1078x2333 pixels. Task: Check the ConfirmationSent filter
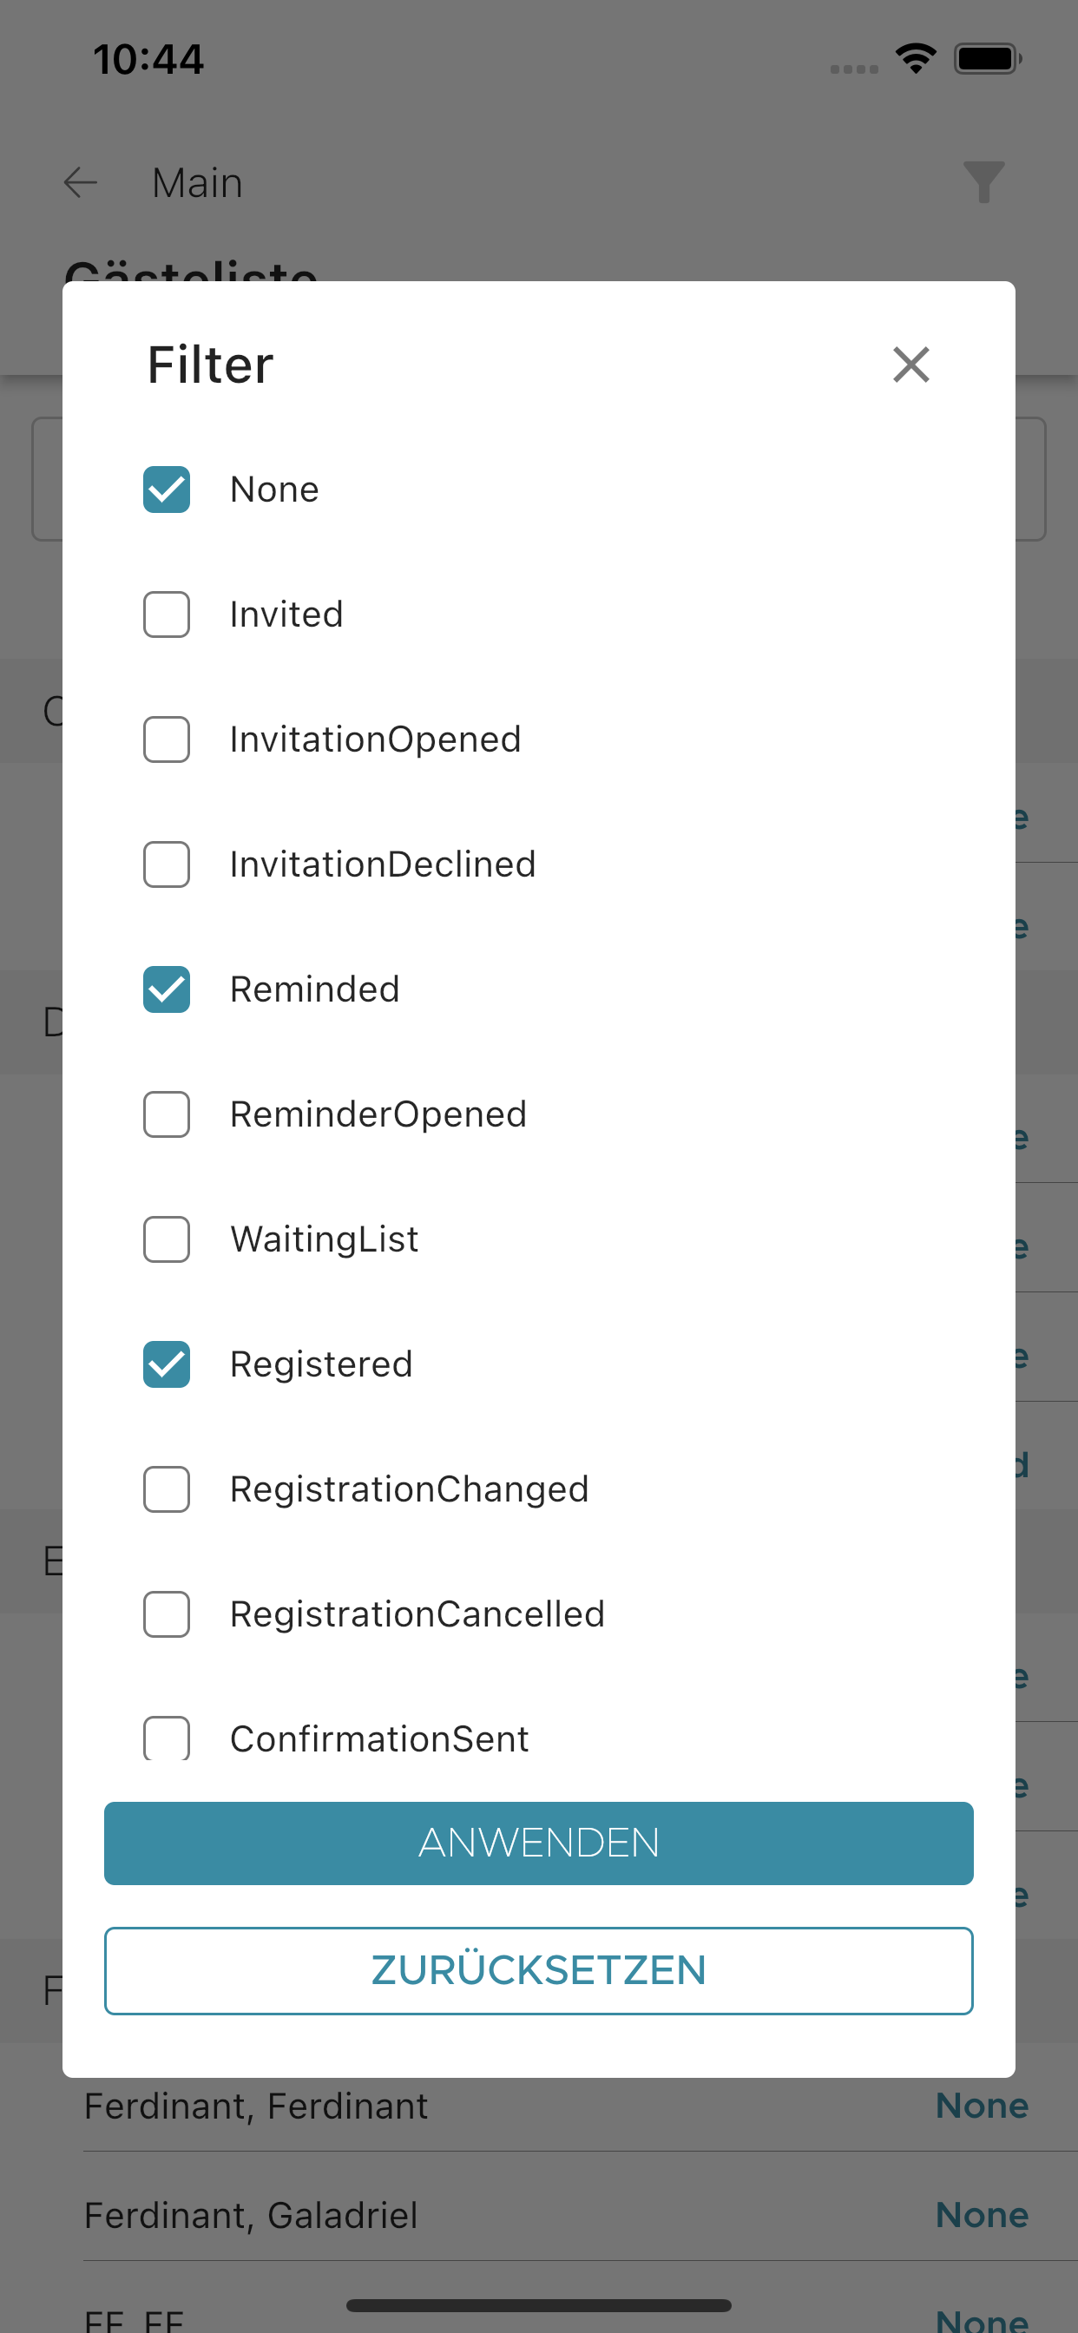[167, 1738]
